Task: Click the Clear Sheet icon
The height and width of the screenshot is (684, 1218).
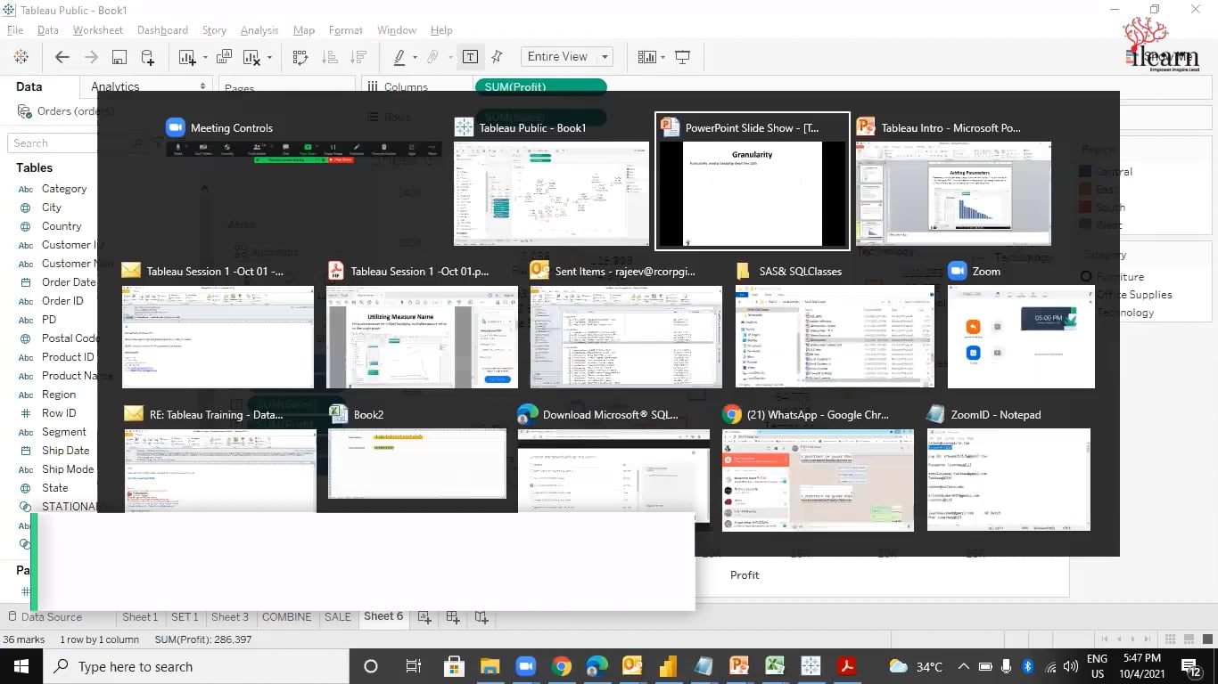Action: [x=251, y=57]
